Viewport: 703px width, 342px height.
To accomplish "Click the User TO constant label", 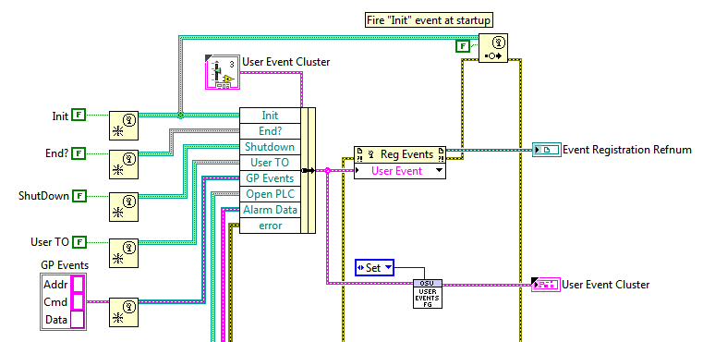I will [50, 242].
